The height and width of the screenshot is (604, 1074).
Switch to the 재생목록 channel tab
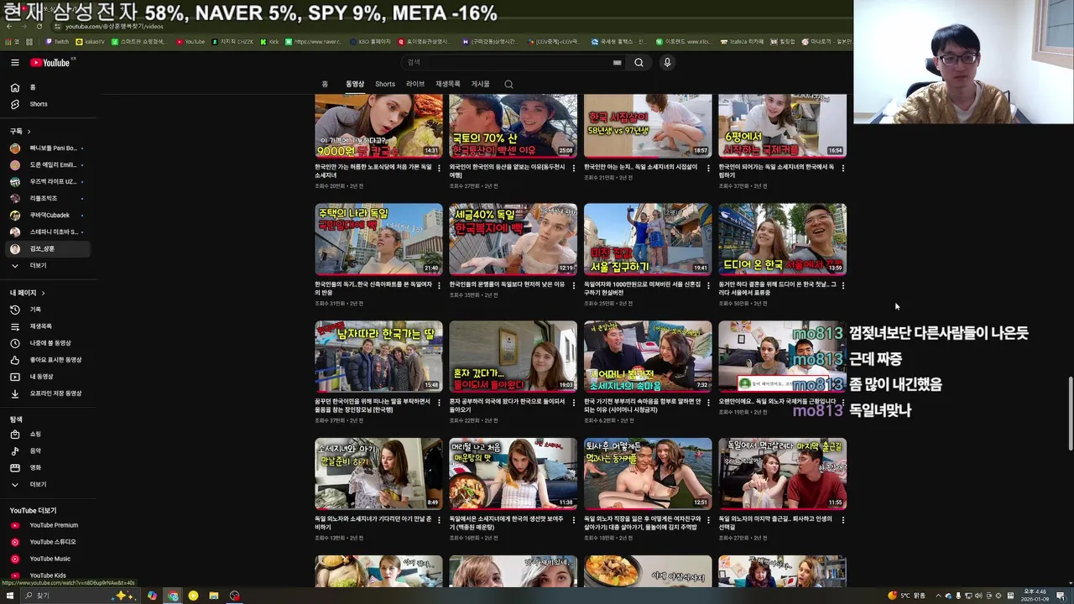click(448, 84)
